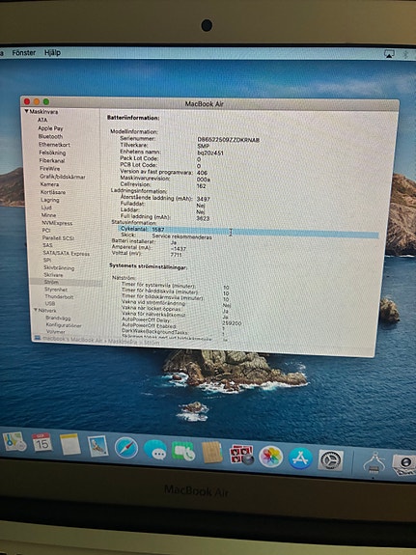416x555 pixels.
Task: Launch Safari compass icon
Action: pos(126,448)
